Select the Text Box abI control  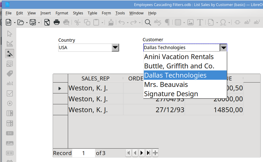pos(10,83)
